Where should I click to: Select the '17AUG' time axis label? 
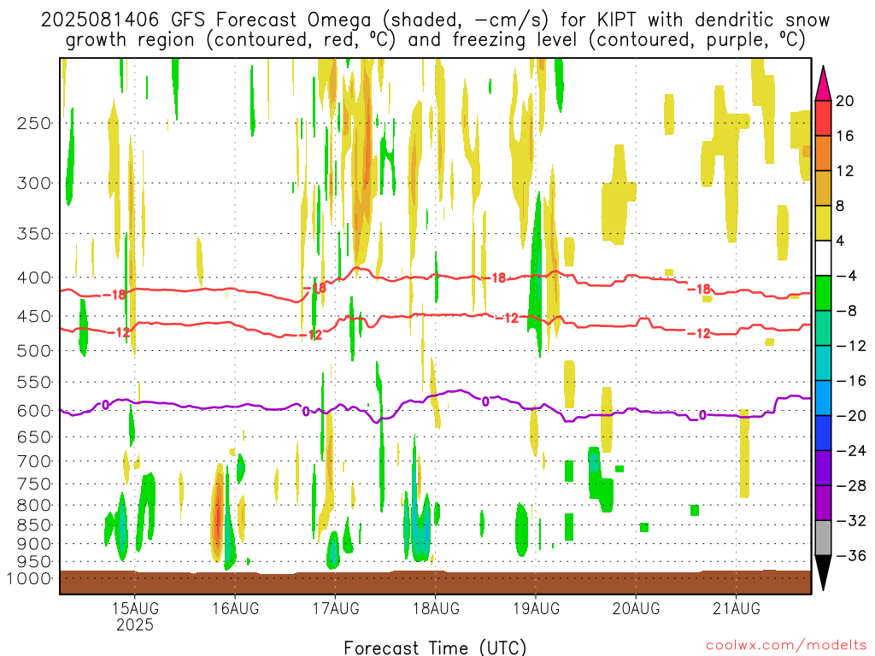[335, 608]
